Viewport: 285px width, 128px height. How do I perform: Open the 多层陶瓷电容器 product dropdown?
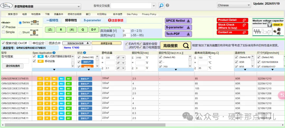(x=47, y=6)
